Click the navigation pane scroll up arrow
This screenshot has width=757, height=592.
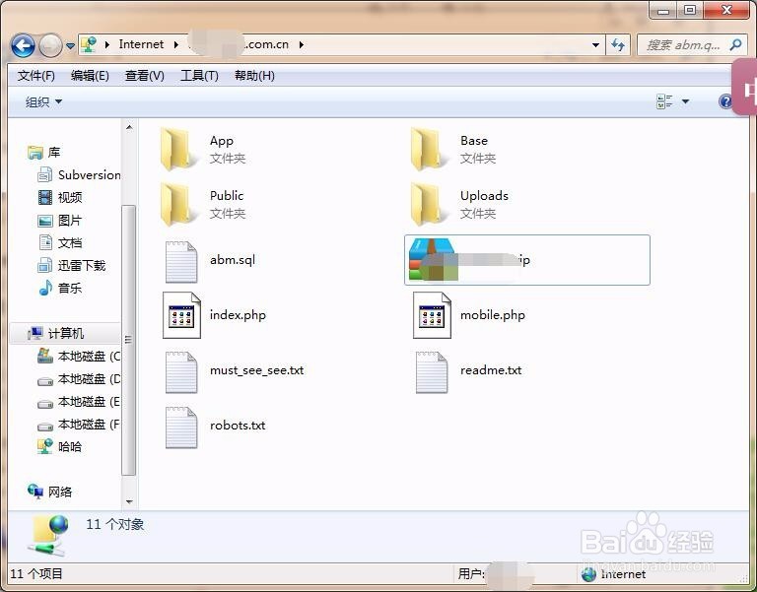tap(129, 127)
